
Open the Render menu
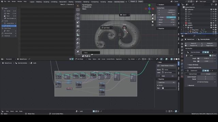[x=14, y=1]
